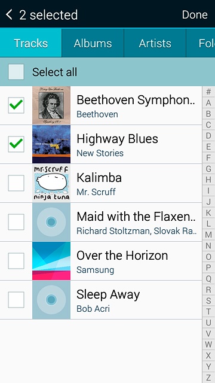Tap the Mr. Scruff ninja tuna artwork

(x=51, y=183)
